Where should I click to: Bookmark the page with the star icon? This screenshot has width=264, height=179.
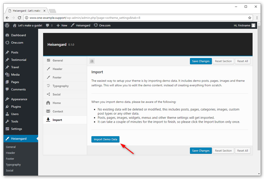point(250,18)
